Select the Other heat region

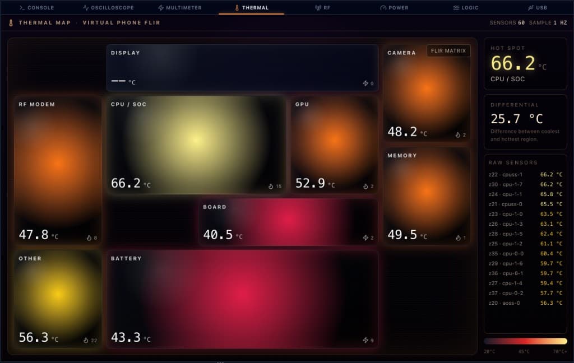tap(58, 299)
